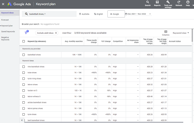Sort by Competition column header

coord(118,41)
